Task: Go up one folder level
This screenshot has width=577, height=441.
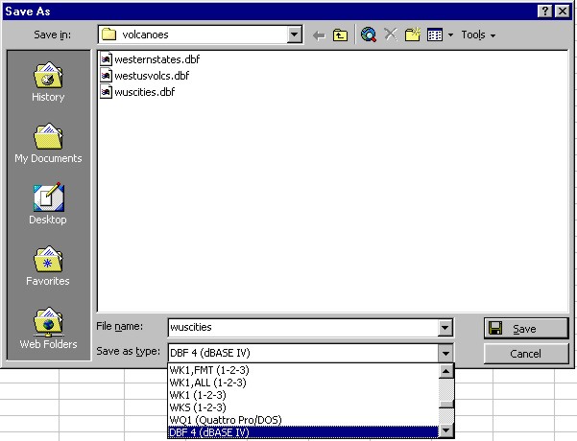Action: pyautogui.click(x=341, y=35)
